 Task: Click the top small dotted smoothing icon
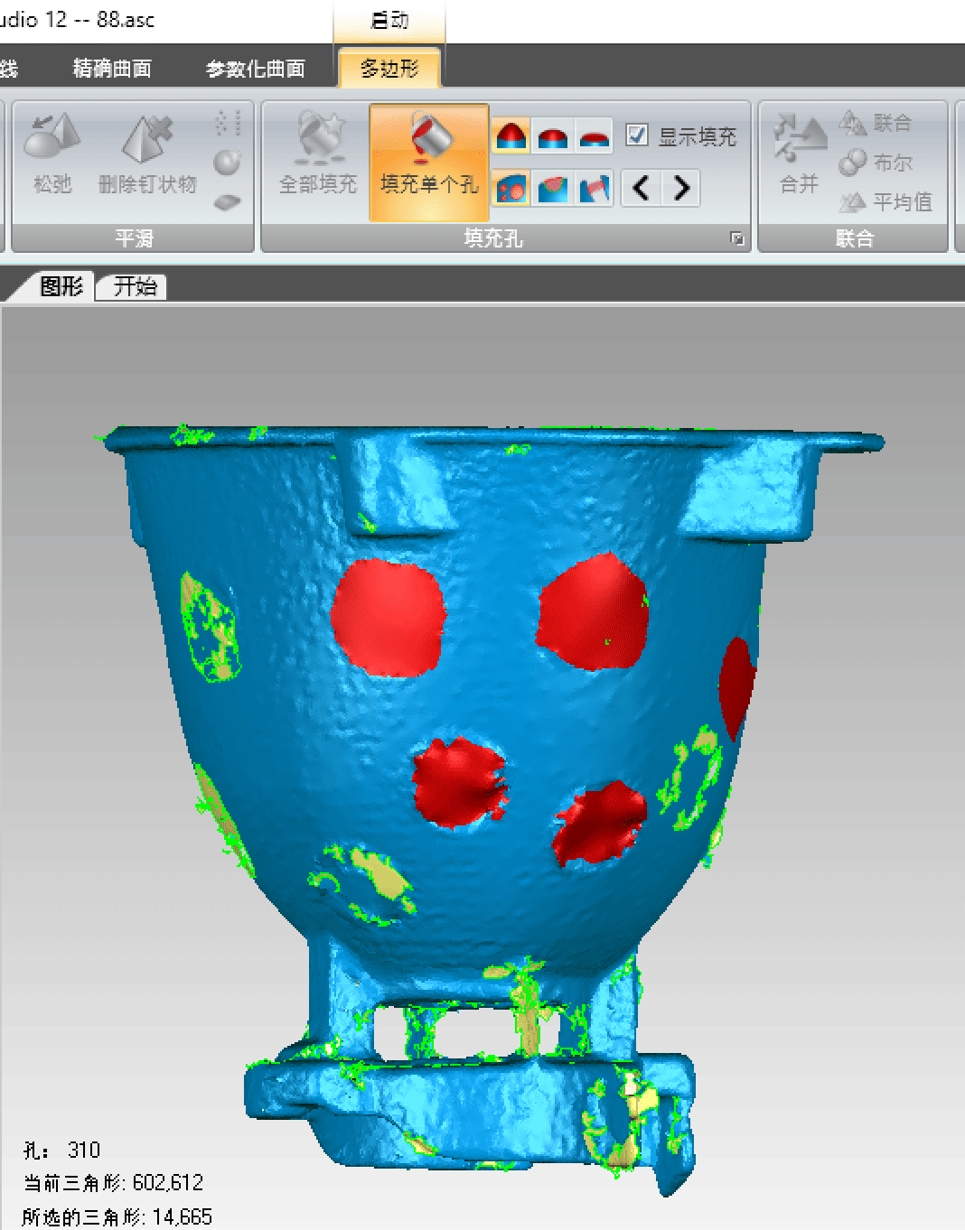(228, 123)
